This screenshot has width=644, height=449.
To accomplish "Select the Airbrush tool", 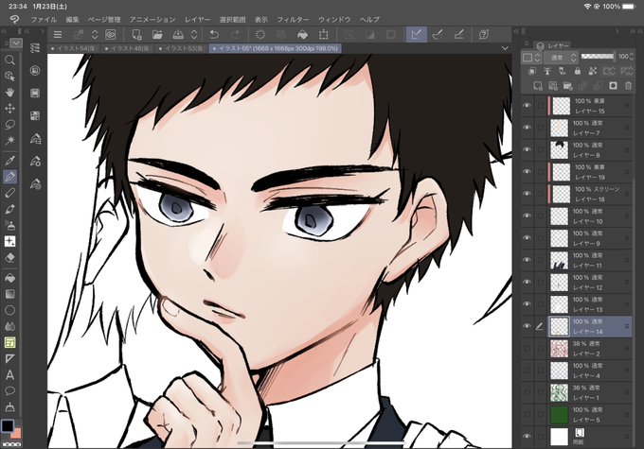I will tap(9, 225).
